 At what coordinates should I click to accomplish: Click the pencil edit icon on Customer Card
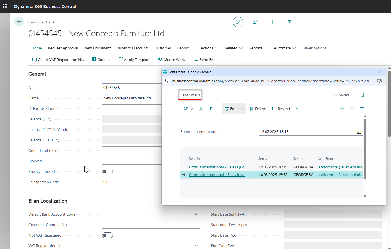238,22
